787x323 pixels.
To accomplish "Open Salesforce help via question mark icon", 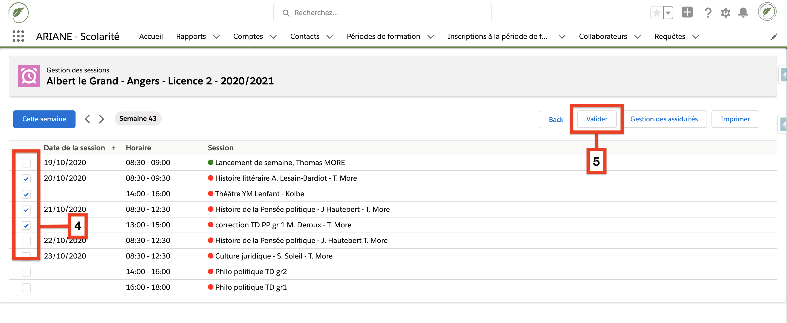I will pos(708,13).
